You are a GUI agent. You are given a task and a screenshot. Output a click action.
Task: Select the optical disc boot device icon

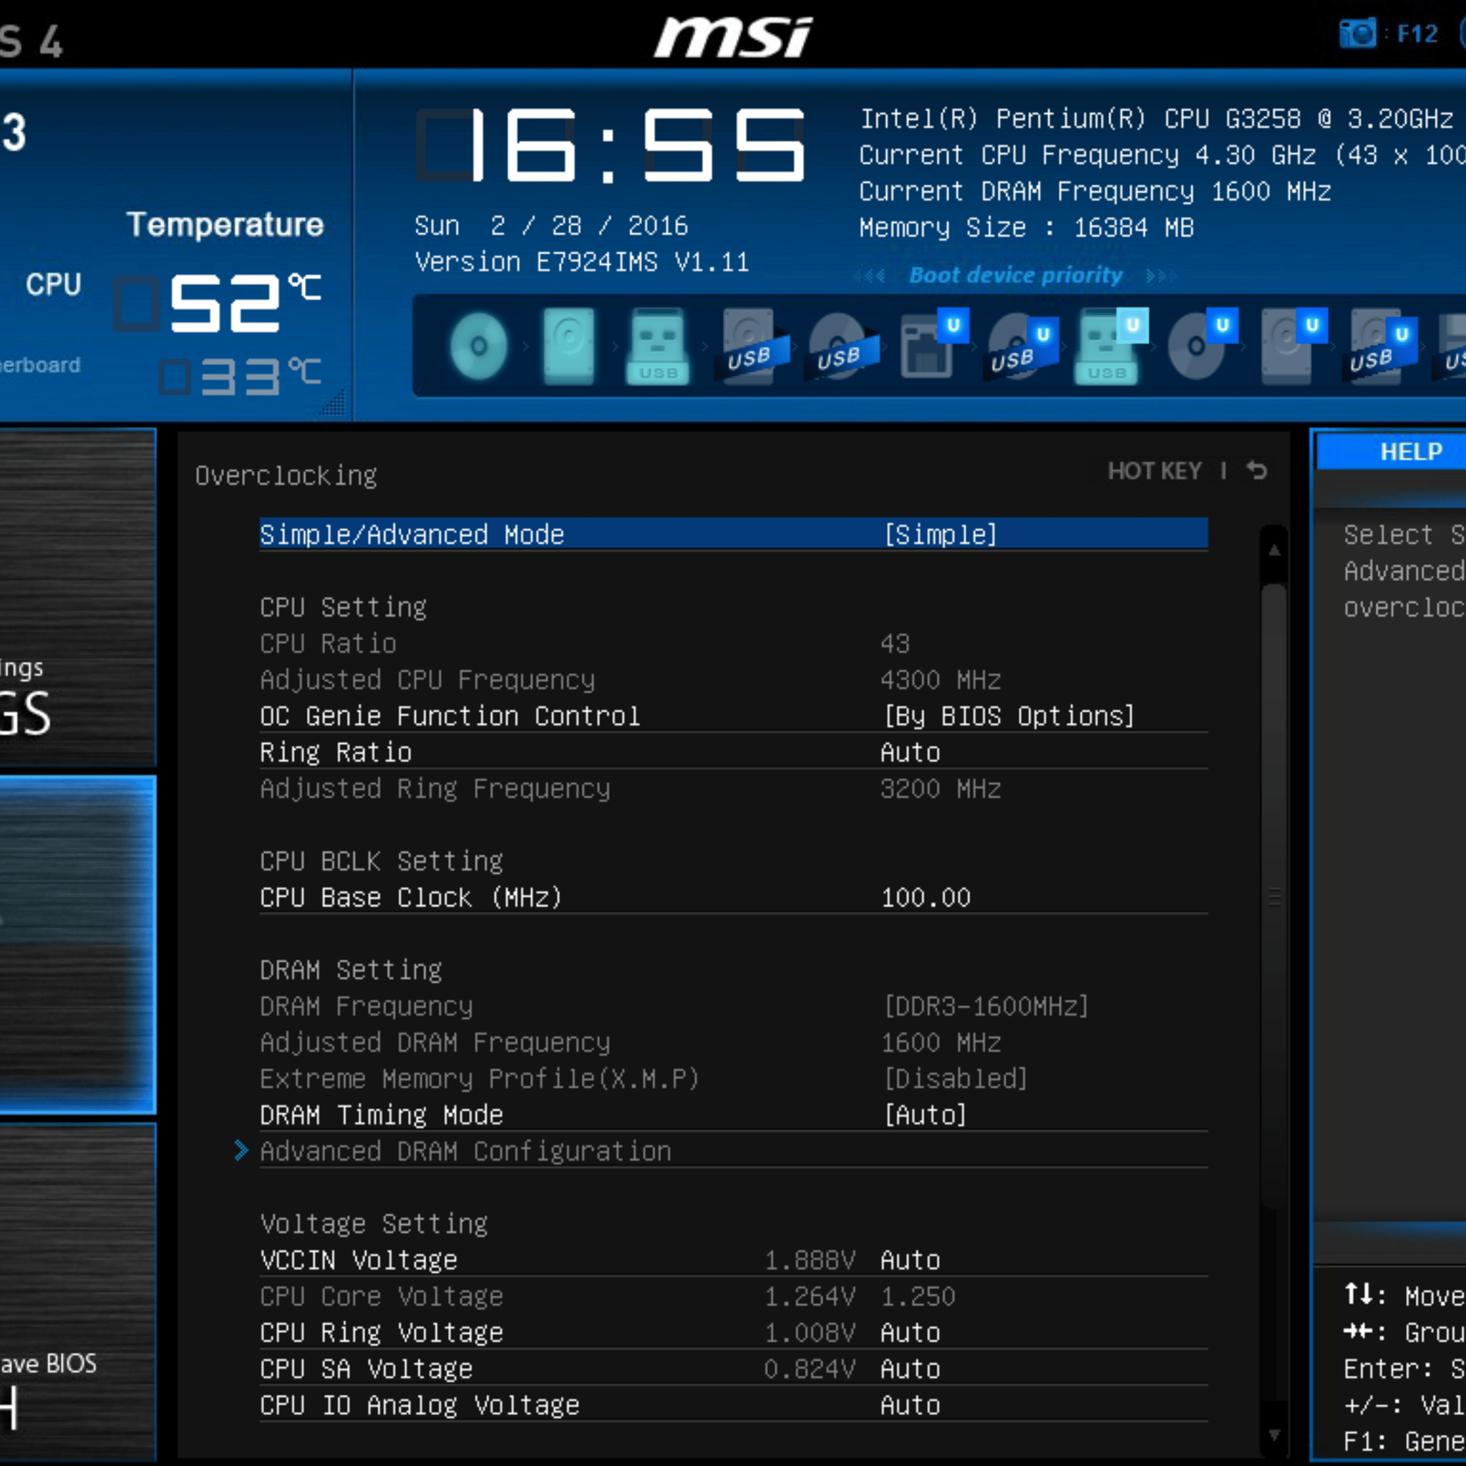(x=478, y=346)
